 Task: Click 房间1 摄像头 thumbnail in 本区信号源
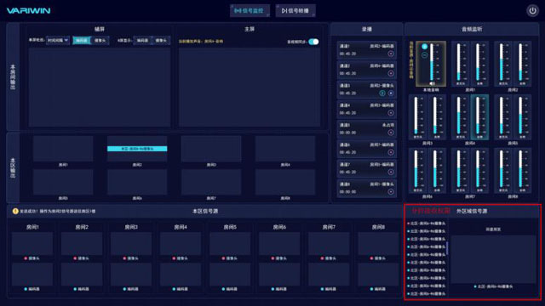pyautogui.click(x=32, y=244)
